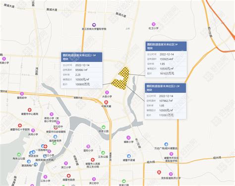This screenshot has height=186, width=235.
Task: Open the 诸暨市人民医院江东分院 hospital marker
Action: pos(93,160)
